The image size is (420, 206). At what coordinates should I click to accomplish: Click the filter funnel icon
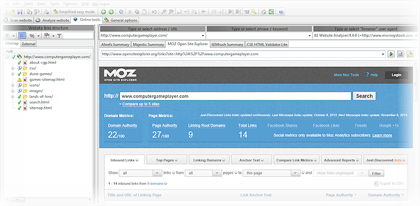pyautogui.click(x=59, y=36)
